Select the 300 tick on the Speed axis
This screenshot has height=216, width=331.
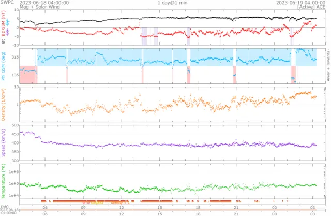16,161
